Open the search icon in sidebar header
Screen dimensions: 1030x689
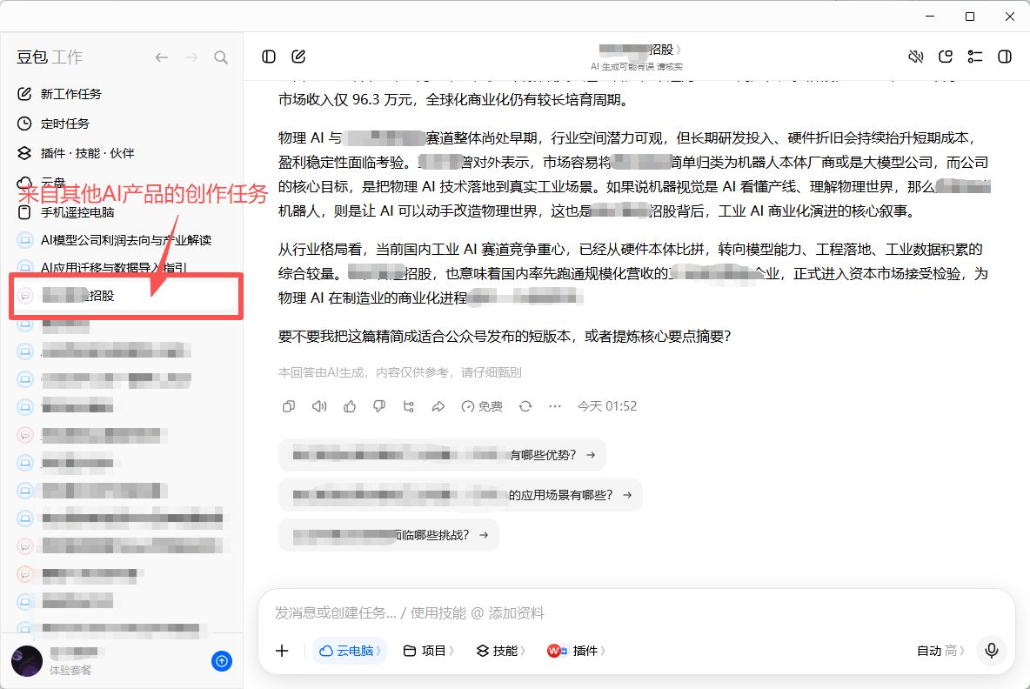221,57
